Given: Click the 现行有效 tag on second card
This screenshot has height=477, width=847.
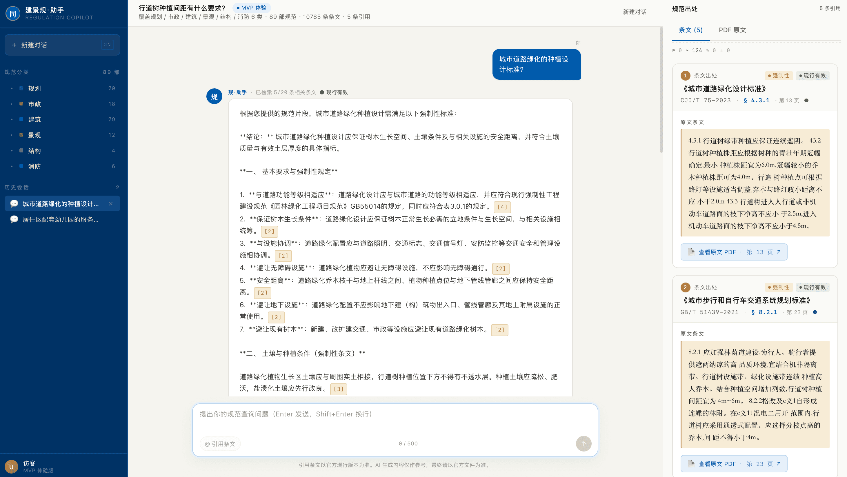Looking at the screenshot, I should coord(813,287).
